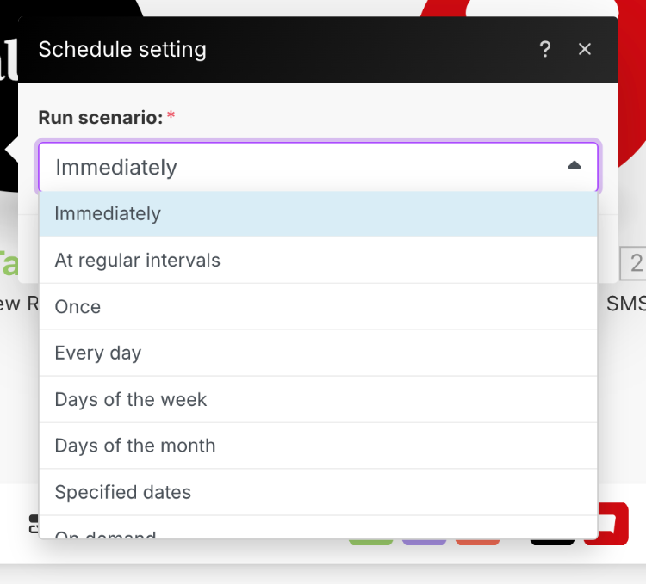
Task: Pick the Specified dates option
Action: 318,492
